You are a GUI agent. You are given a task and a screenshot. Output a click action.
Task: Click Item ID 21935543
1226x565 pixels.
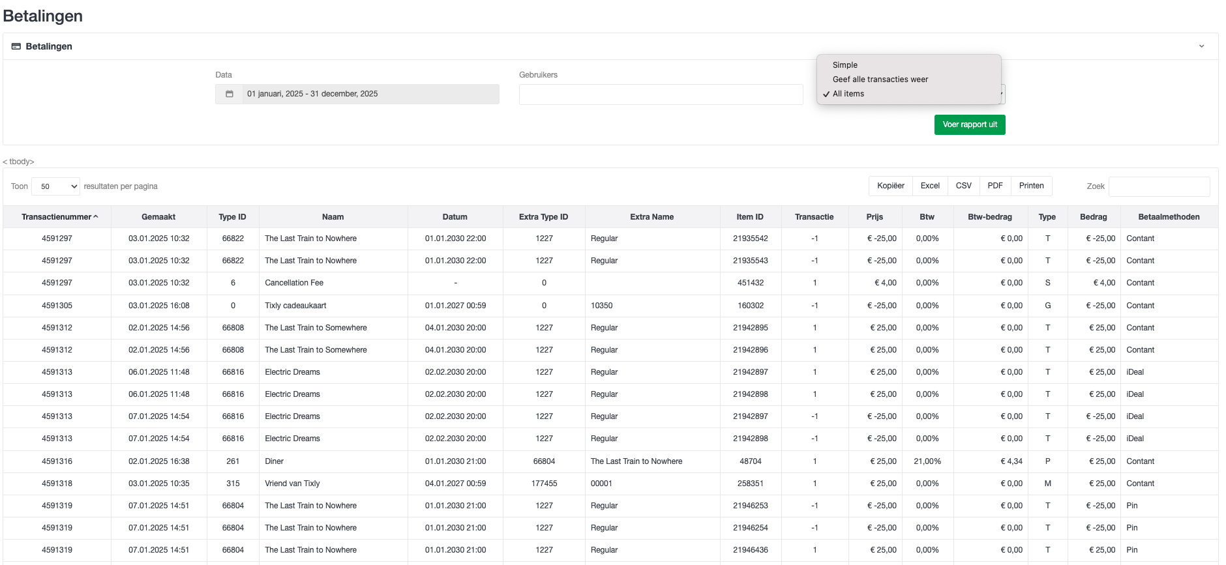tap(751, 261)
